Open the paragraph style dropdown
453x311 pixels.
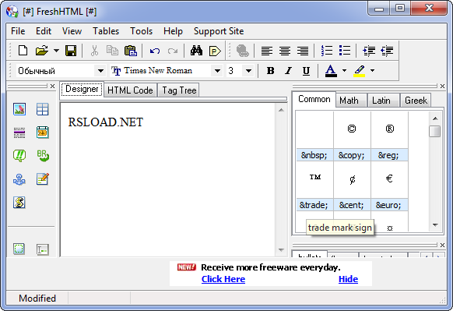pyautogui.click(x=100, y=71)
